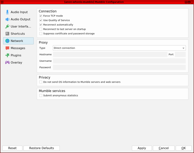
Task: Focus the proxy Port field
Action: click(180, 54)
